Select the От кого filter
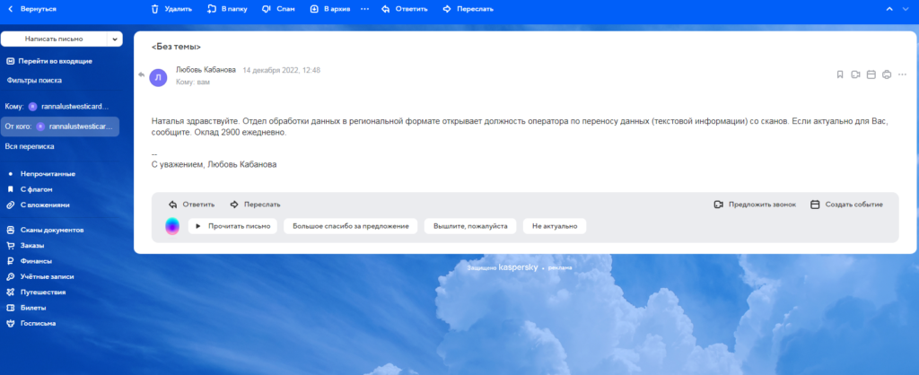This screenshot has height=375, width=919. click(58, 126)
